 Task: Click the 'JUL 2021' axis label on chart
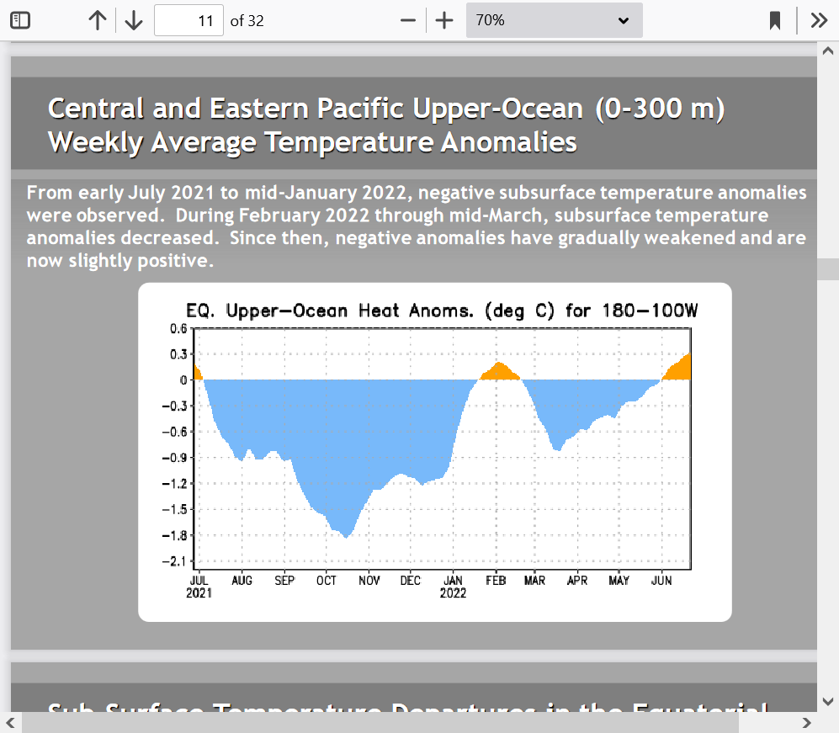pyautogui.click(x=199, y=586)
